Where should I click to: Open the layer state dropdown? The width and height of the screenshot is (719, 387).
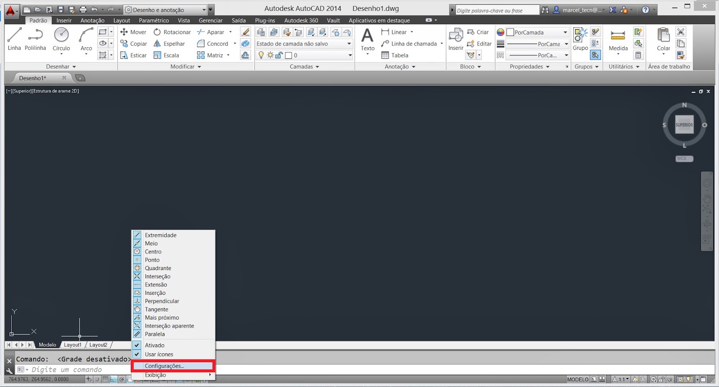point(304,44)
